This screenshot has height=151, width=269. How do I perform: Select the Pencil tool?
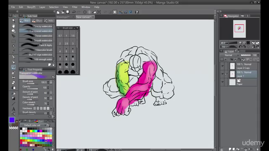[x=13, y=62]
